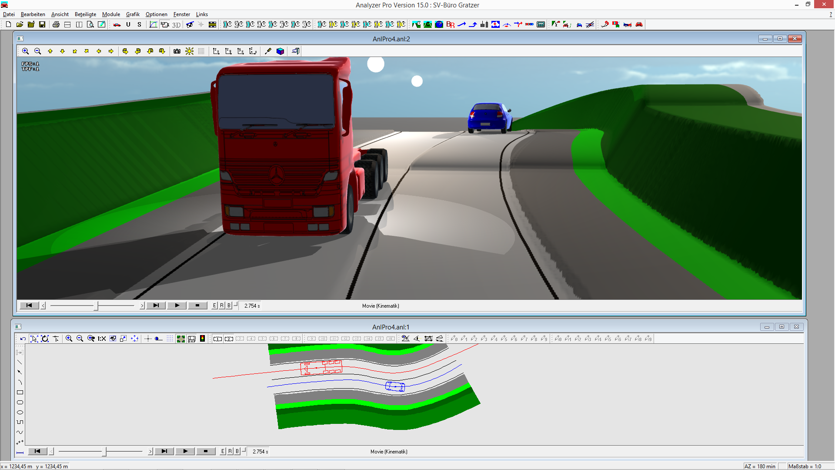
Task: Select the blue car in 2D plan
Action: pos(395,386)
